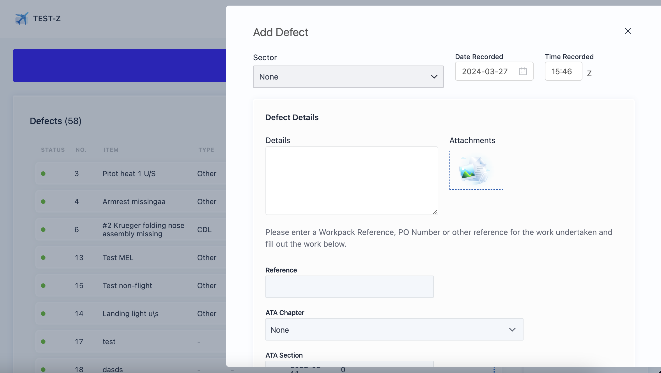Open calendar icon in Date Recorded
The width and height of the screenshot is (661, 373).
523,71
